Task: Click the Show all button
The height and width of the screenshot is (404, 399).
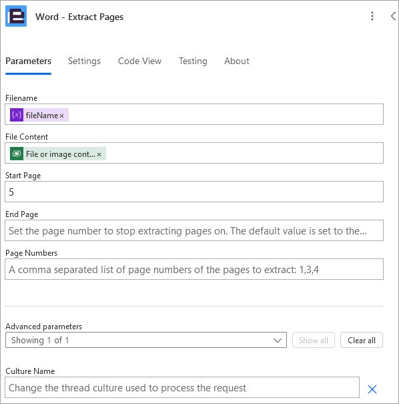Action: coord(314,340)
